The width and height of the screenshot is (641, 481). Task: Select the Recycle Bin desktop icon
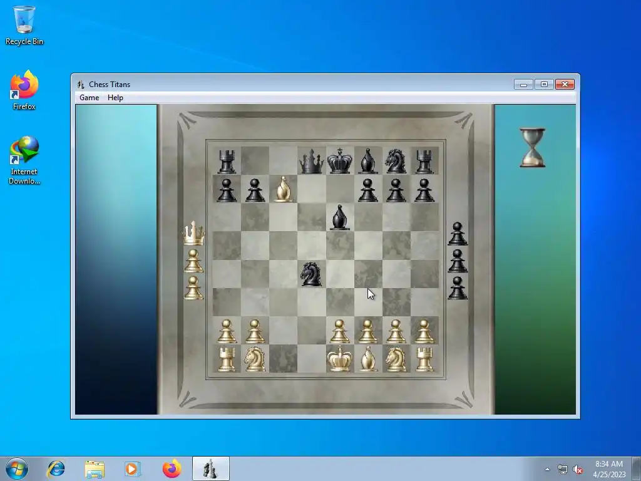(24, 25)
